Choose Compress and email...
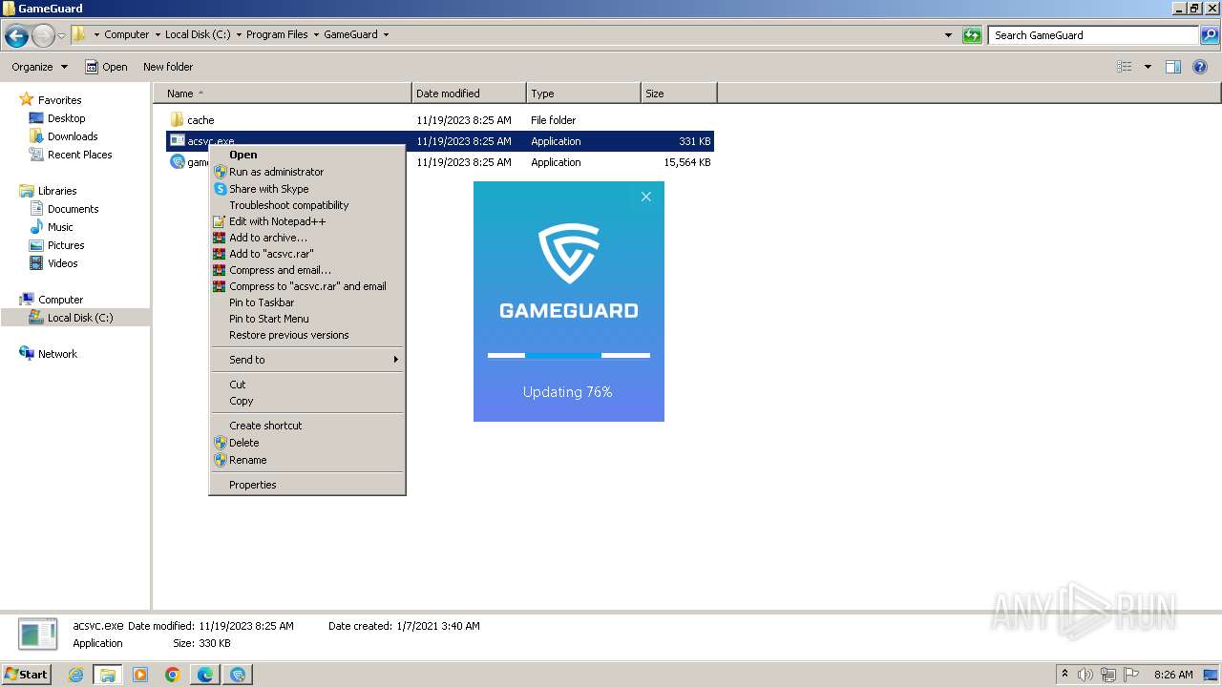This screenshot has height=687, width=1222. pyautogui.click(x=307, y=270)
